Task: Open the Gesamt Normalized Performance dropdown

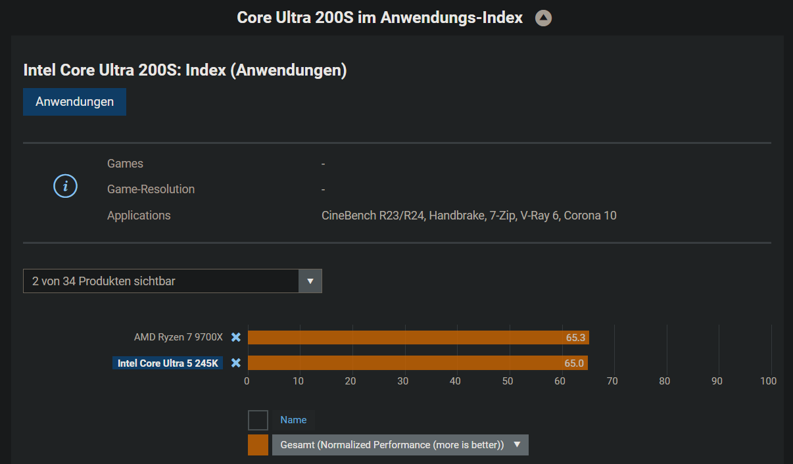Action: pos(400,445)
